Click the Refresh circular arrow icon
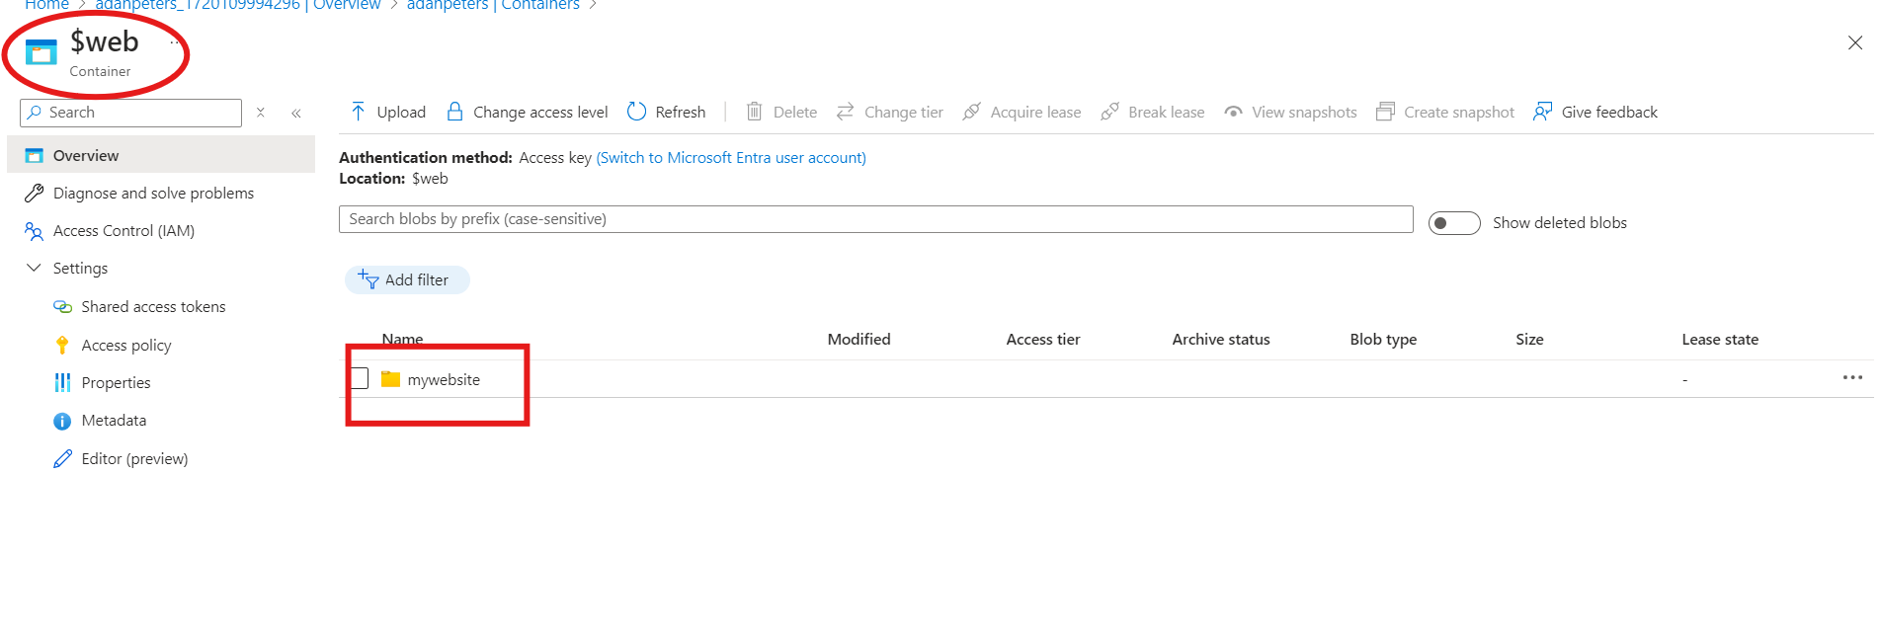1881x632 pixels. 636,112
